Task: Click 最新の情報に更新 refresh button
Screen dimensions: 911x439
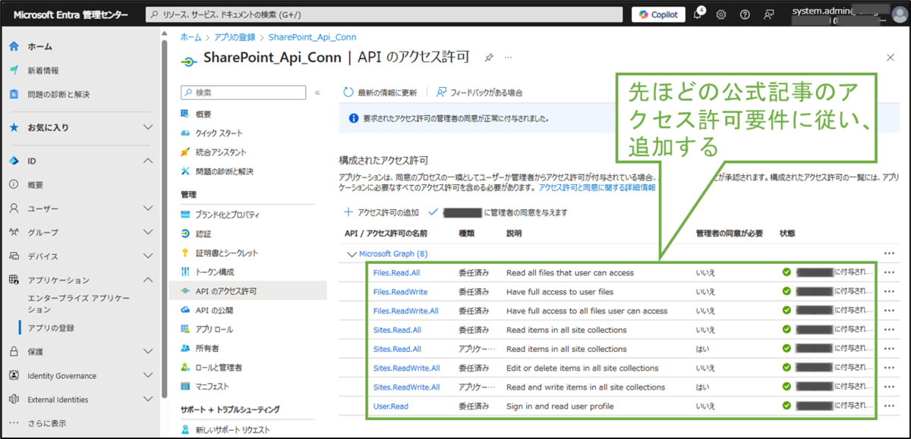Action: (380, 93)
